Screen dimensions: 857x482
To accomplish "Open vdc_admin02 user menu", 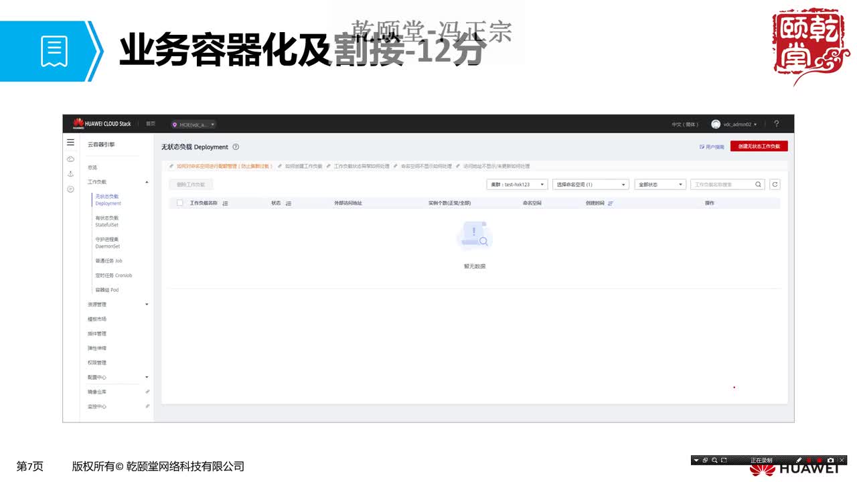I will click(740, 125).
